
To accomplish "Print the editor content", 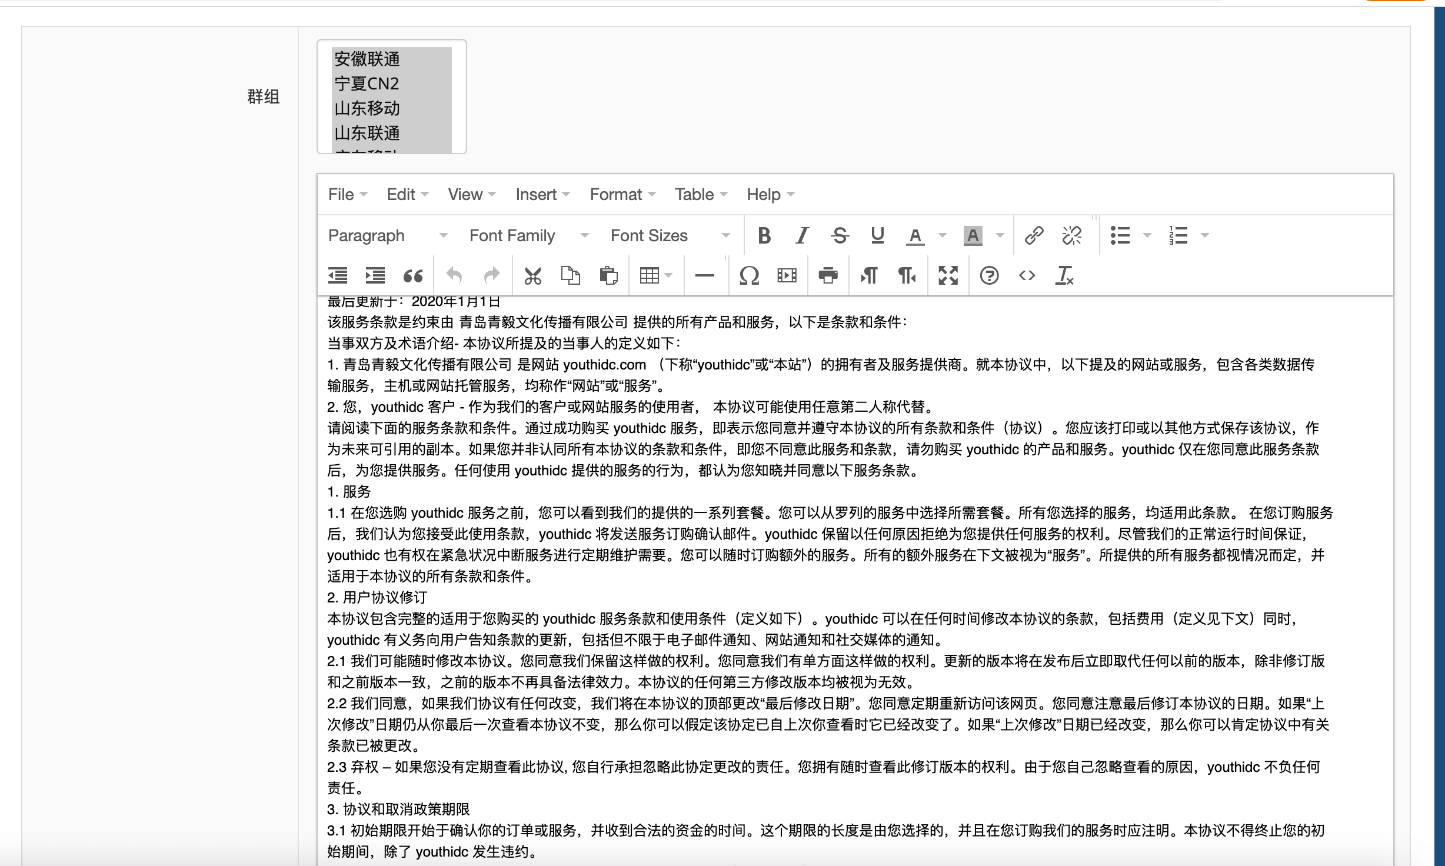I will click(x=828, y=275).
